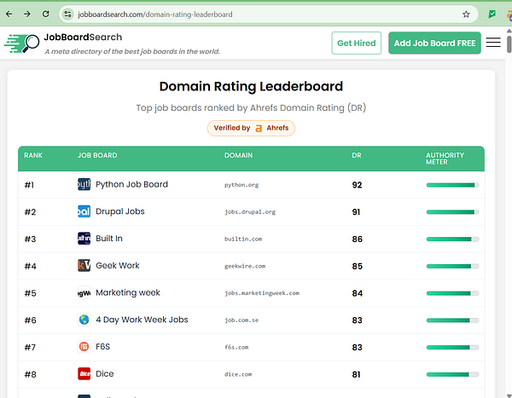The image size is (512, 398).
Task: Click the 4 Day Work Week globe icon
Action: click(84, 320)
